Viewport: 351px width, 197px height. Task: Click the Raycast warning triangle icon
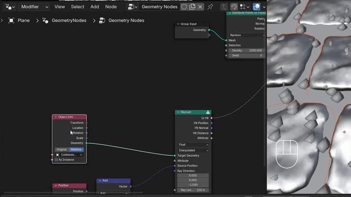(208, 112)
